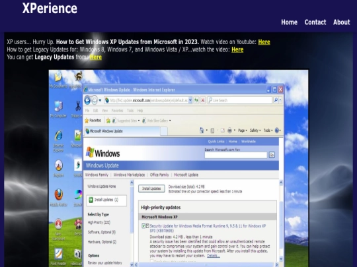The width and height of the screenshot is (357, 267).
Task: Open the YouTube video 'Here' link for XP updates
Action: 264,42
